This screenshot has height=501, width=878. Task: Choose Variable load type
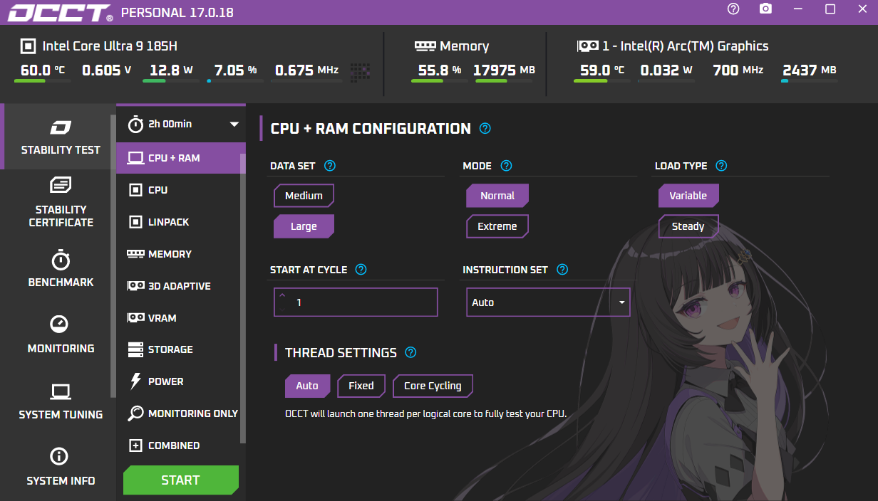coord(688,196)
